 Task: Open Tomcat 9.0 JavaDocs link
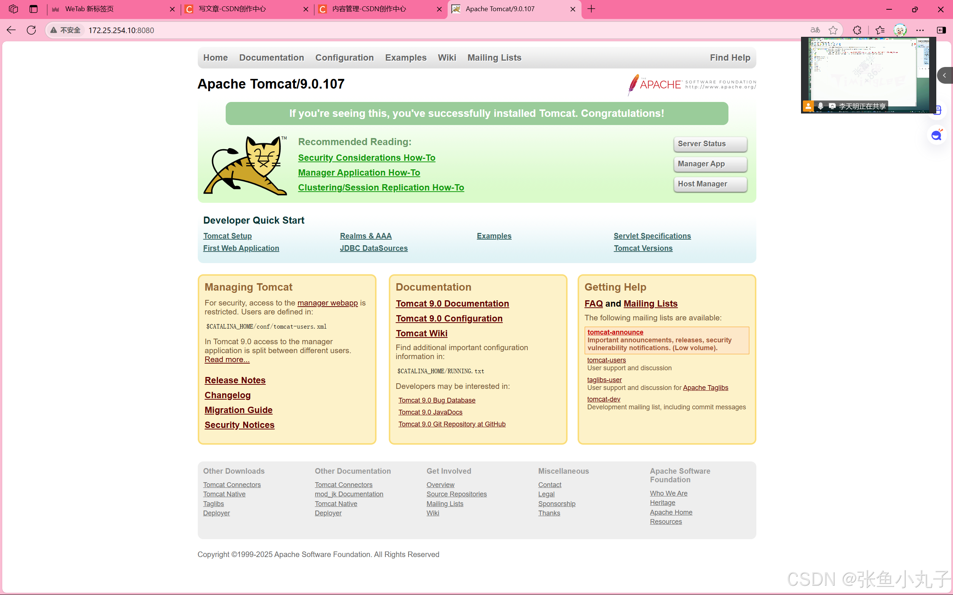point(431,412)
